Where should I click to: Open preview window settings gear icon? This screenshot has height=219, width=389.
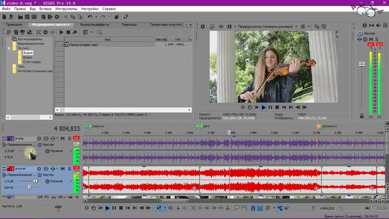click(x=202, y=26)
